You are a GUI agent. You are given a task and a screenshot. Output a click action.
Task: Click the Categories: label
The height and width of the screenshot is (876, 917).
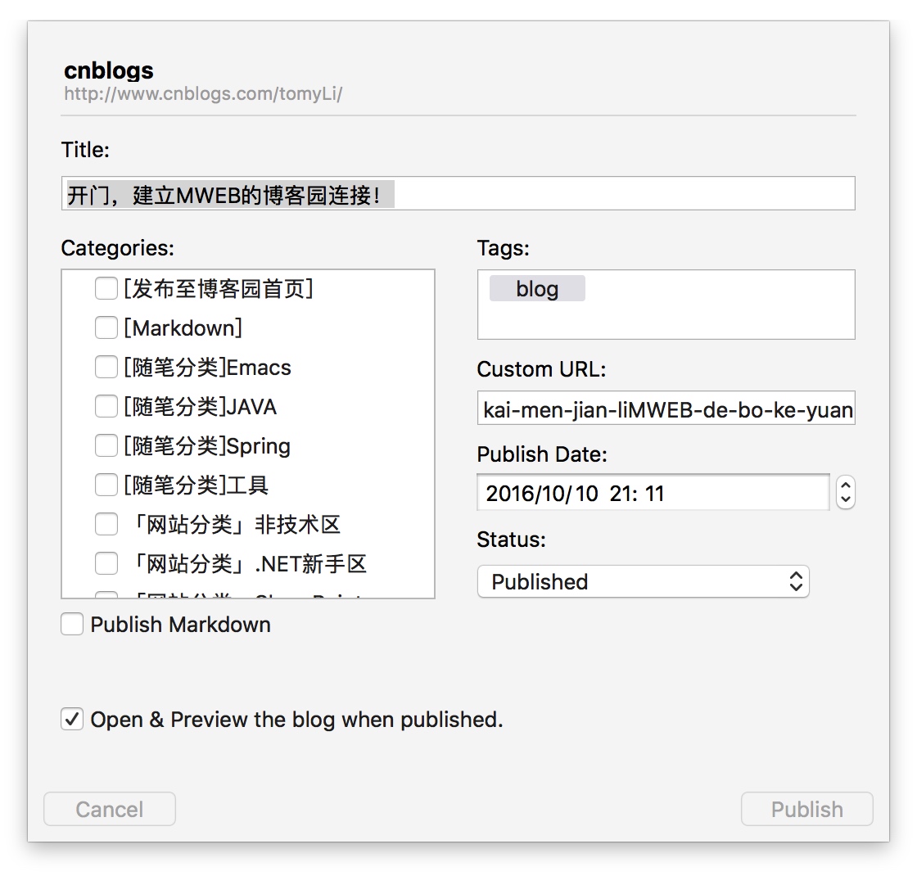click(118, 248)
